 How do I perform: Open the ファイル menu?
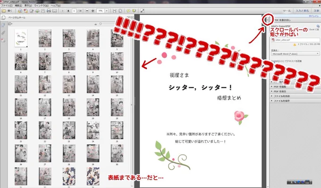[x=7, y=6]
